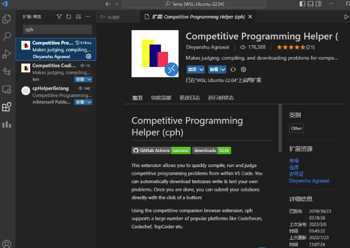Toggle the bottom panel layout icon
350x248 pixels.
310,4
